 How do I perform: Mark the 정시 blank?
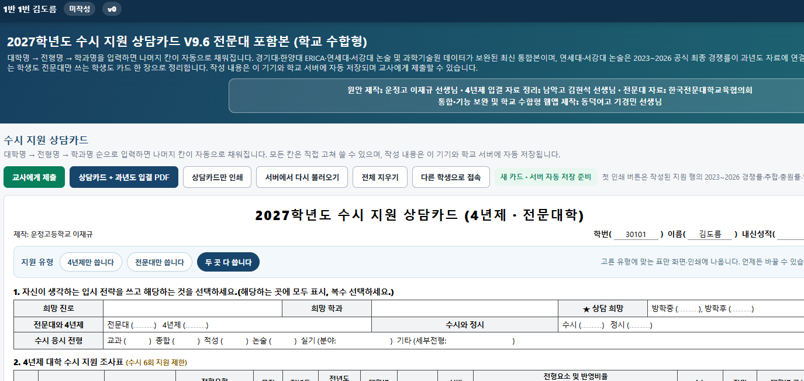point(639,325)
